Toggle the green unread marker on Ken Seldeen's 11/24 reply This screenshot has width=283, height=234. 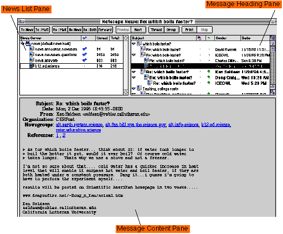point(209,72)
